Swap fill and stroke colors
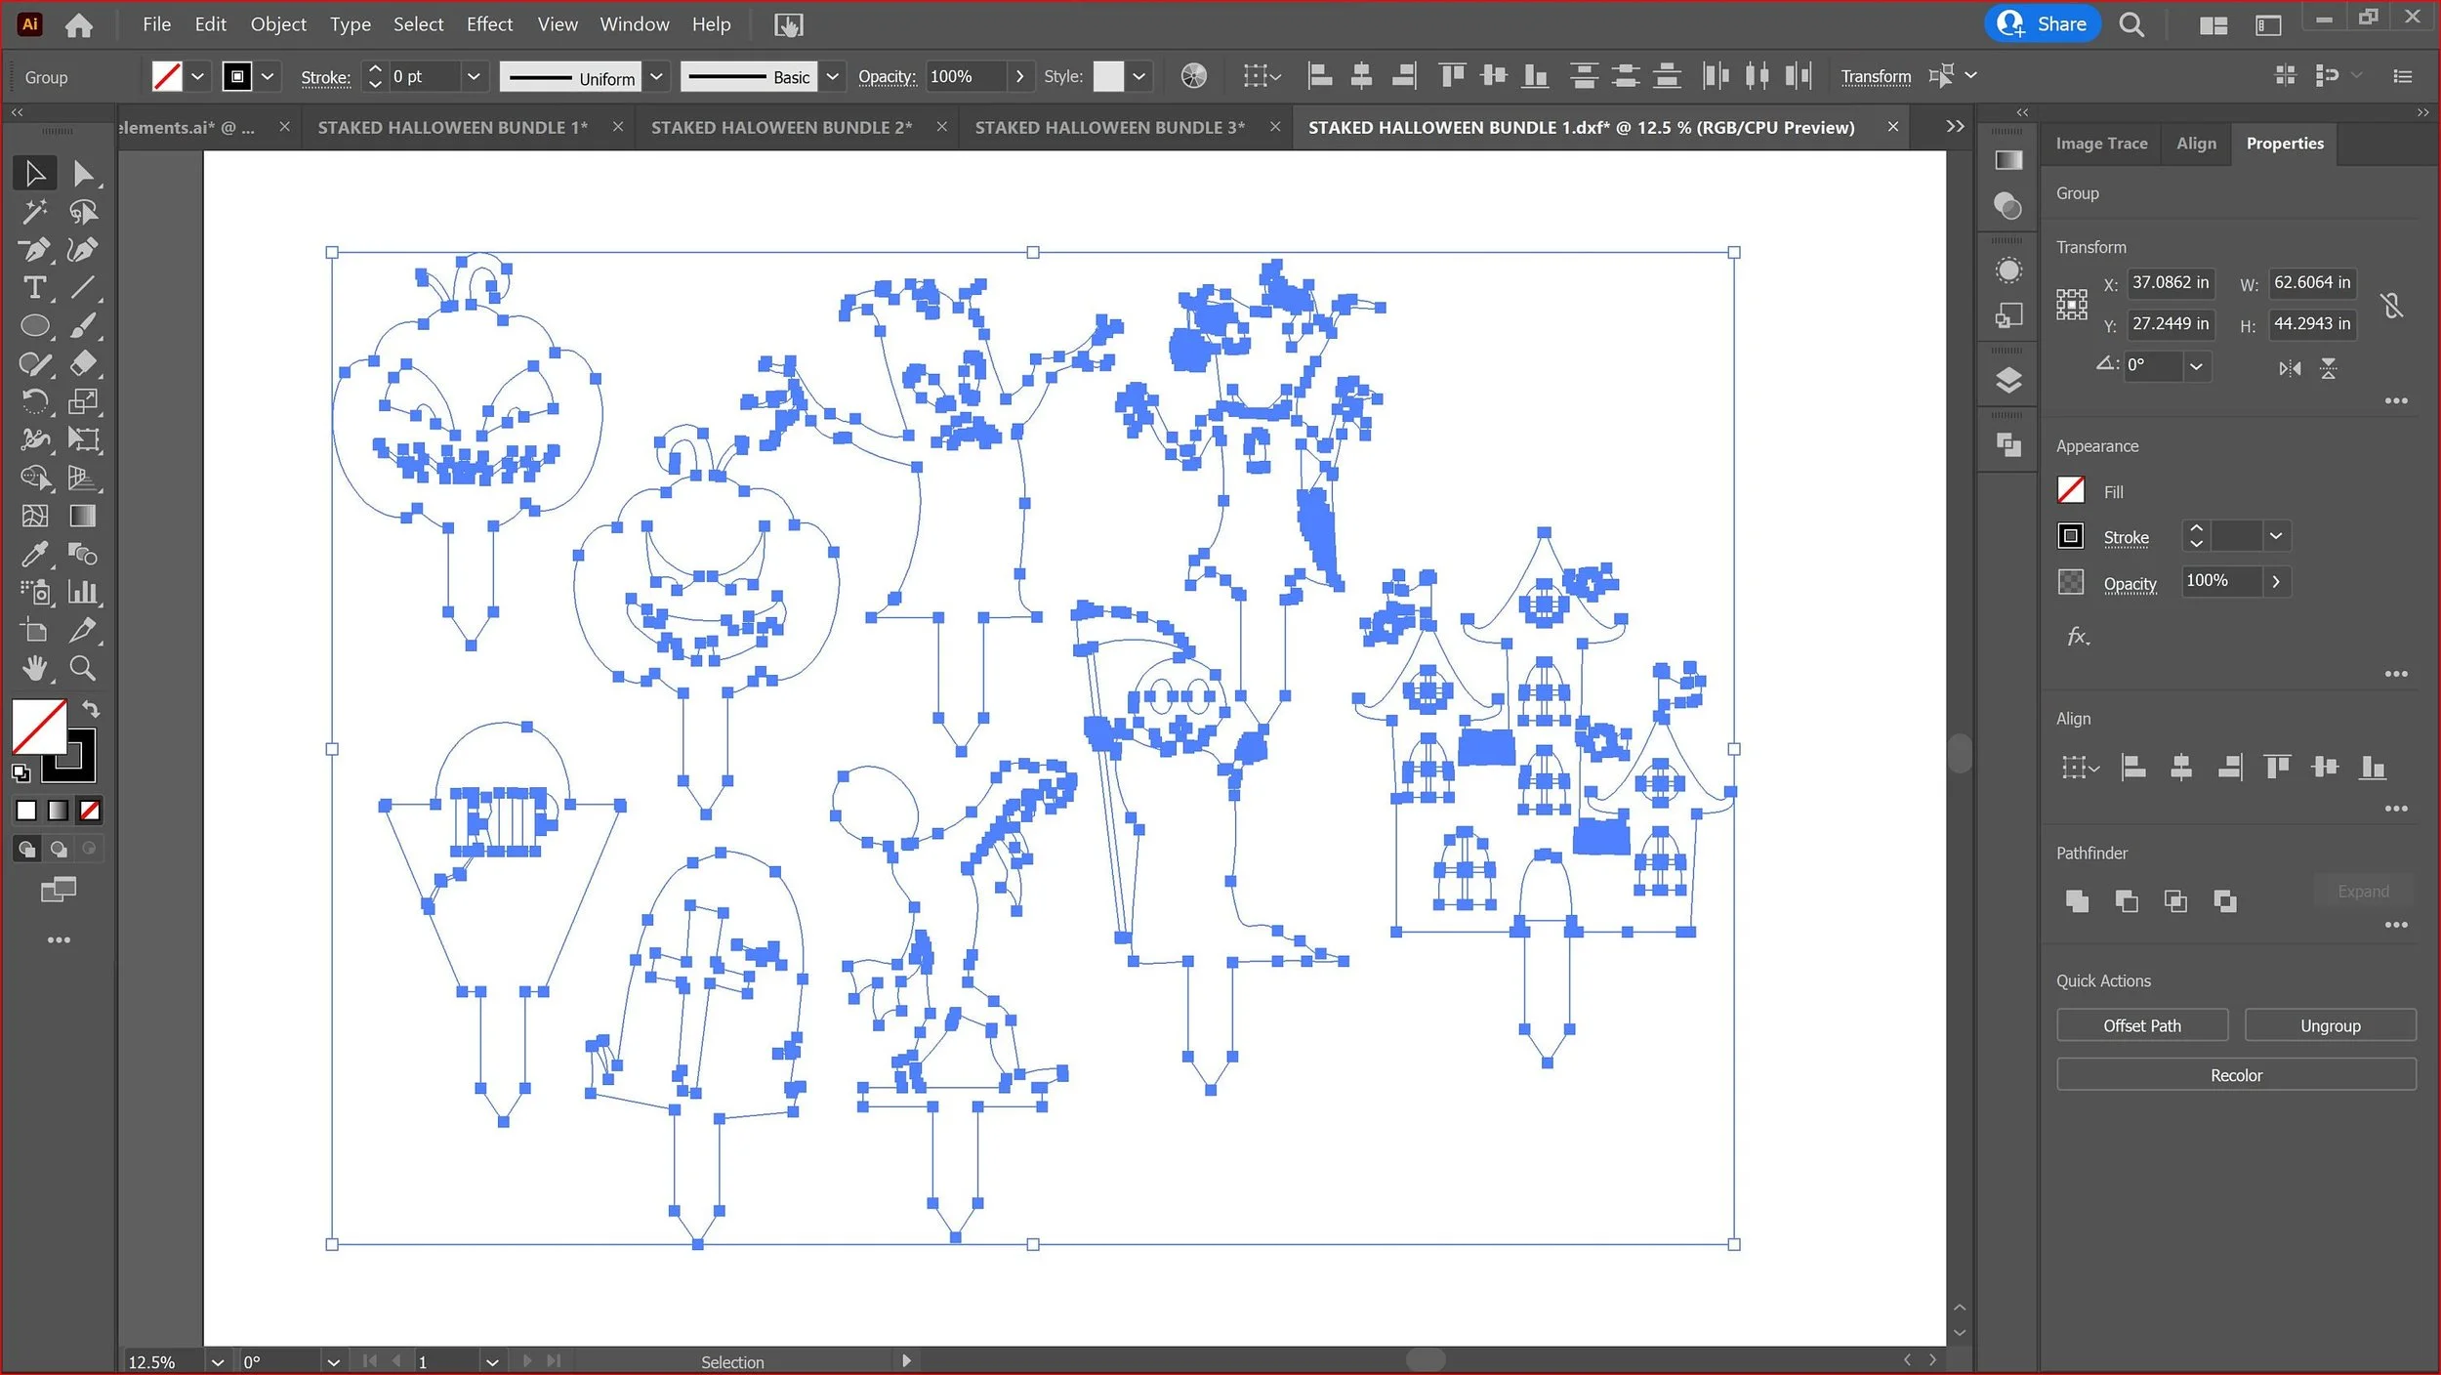 click(91, 709)
